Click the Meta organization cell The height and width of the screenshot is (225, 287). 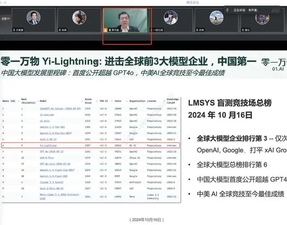pos(132,197)
